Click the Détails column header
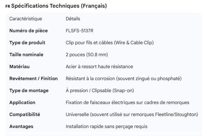207x136 pixels. point(73,19)
